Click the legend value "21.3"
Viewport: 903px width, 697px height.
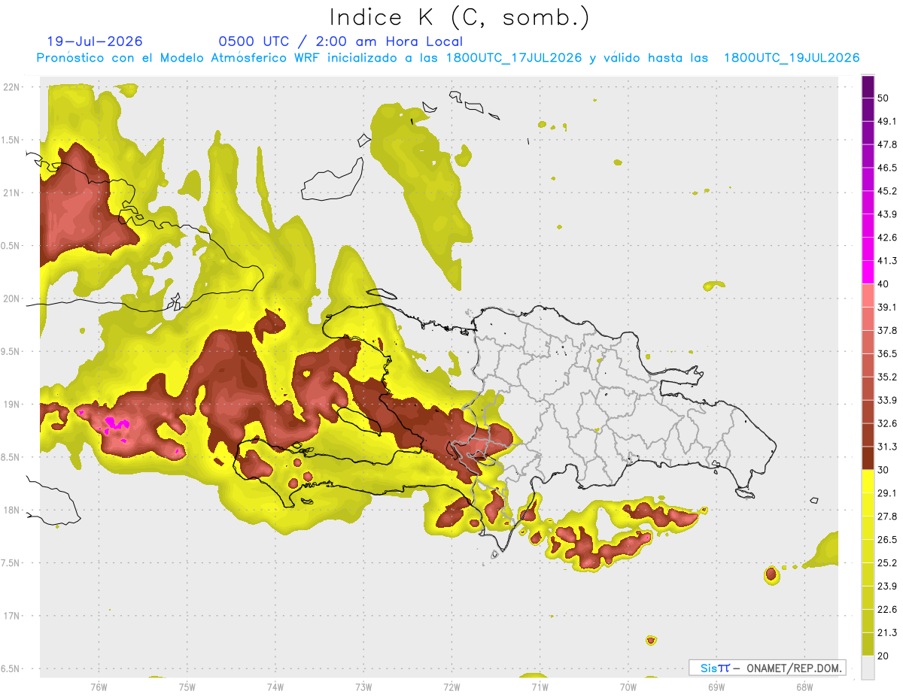click(887, 633)
